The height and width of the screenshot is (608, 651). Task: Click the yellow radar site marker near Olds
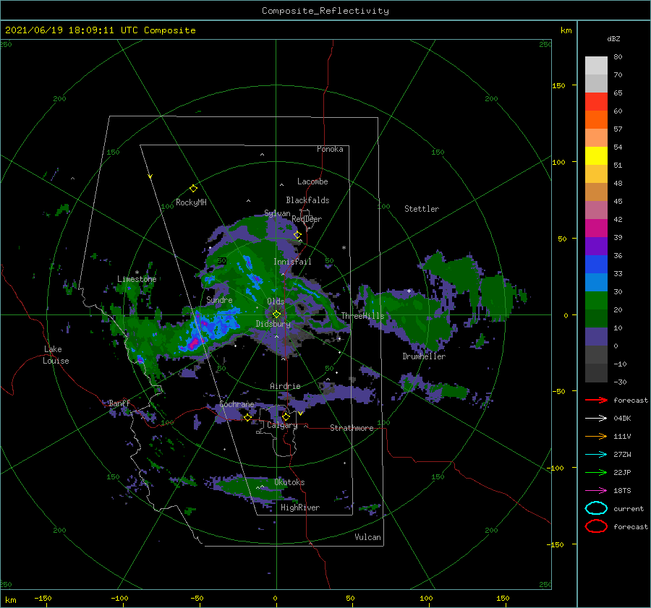(276, 314)
